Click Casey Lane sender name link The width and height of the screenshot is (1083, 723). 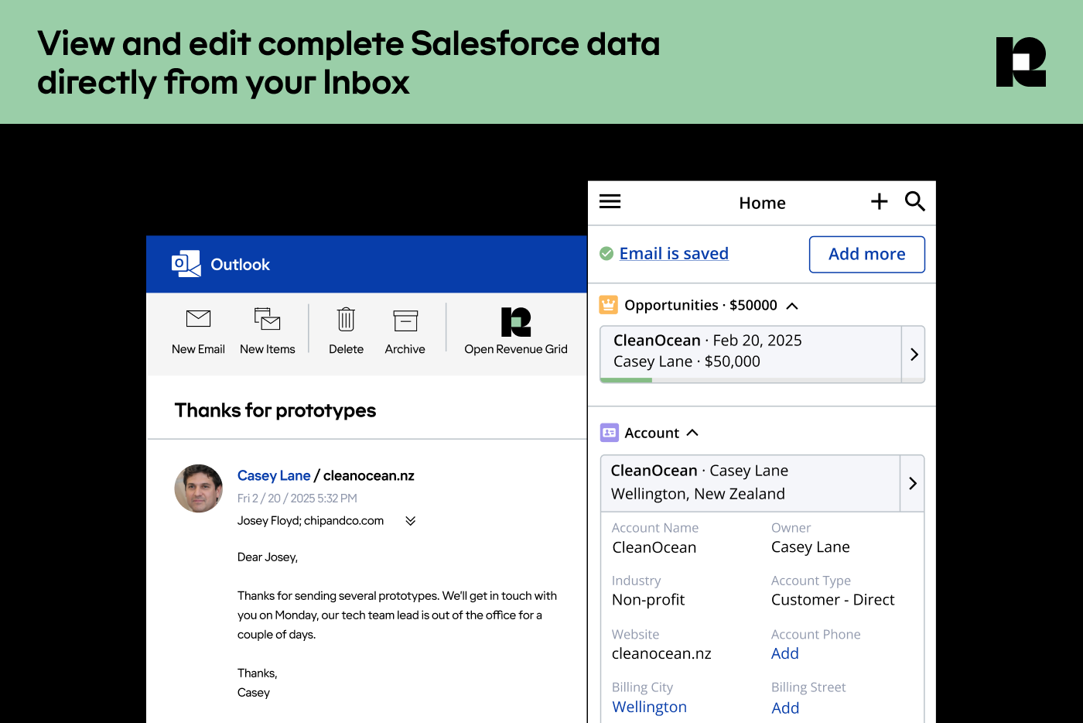(274, 476)
